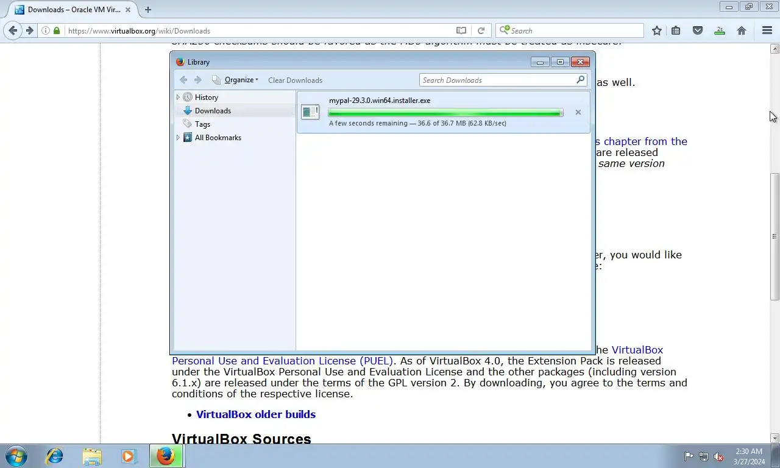The height and width of the screenshot is (468, 780).
Task: Click the Library back arrow
Action: pyautogui.click(x=183, y=80)
